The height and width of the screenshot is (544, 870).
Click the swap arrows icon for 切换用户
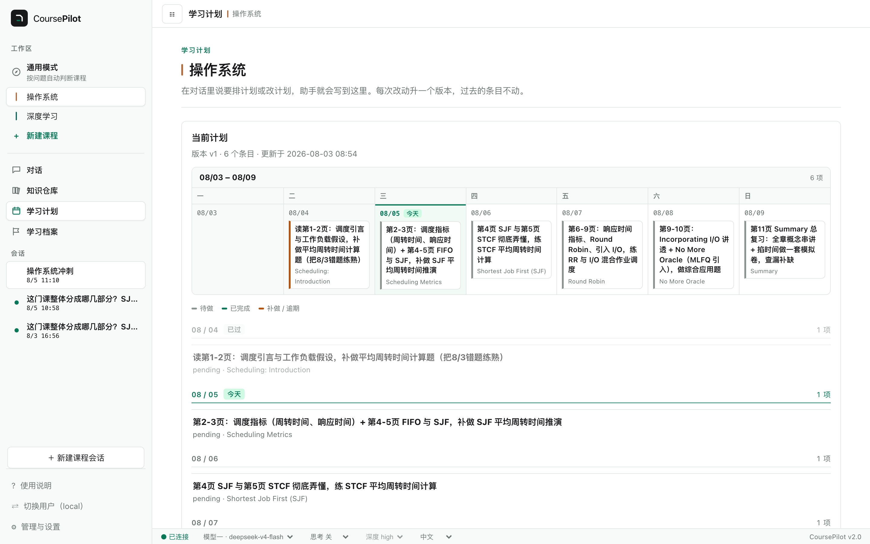pyautogui.click(x=15, y=506)
